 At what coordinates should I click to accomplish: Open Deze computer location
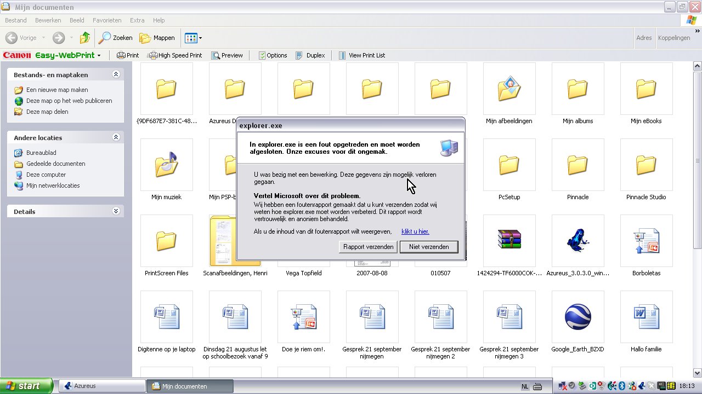[x=46, y=175]
